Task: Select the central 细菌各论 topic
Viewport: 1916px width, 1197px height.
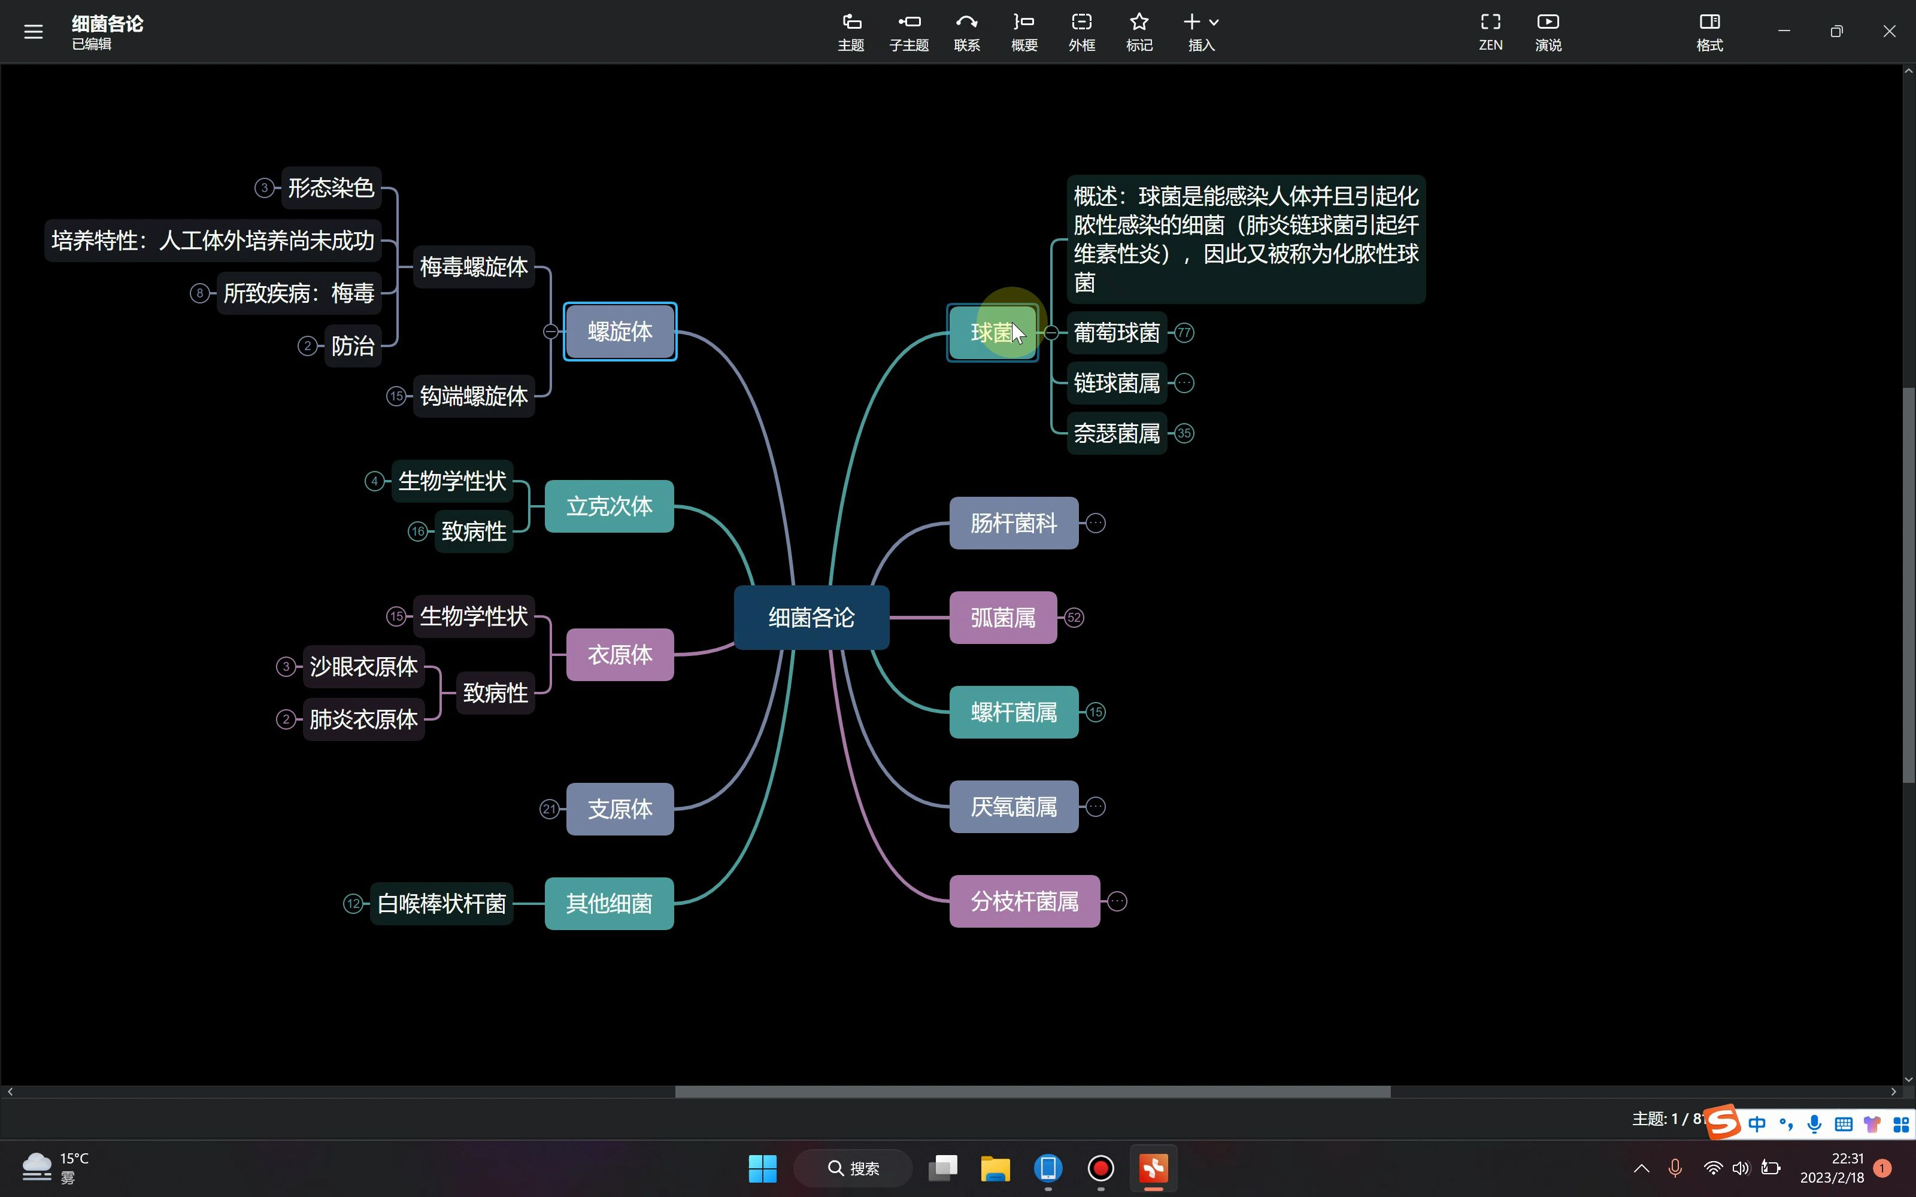Action: point(811,618)
